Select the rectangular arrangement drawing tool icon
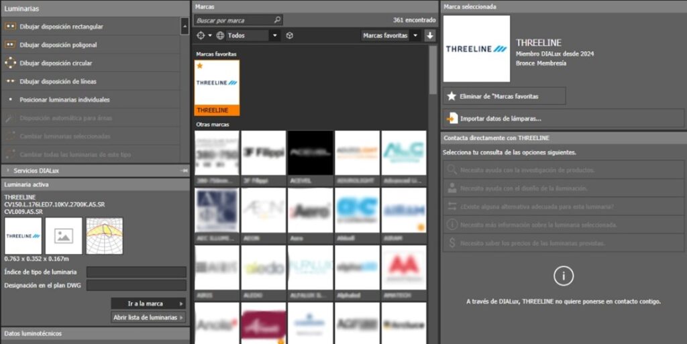The width and height of the screenshot is (687, 344). pos(10,26)
